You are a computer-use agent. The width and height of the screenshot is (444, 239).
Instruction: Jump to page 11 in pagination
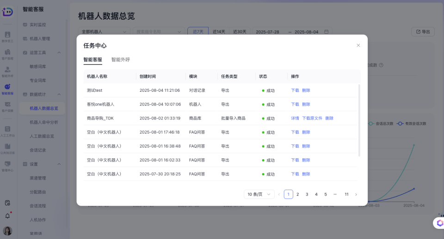tap(346, 194)
